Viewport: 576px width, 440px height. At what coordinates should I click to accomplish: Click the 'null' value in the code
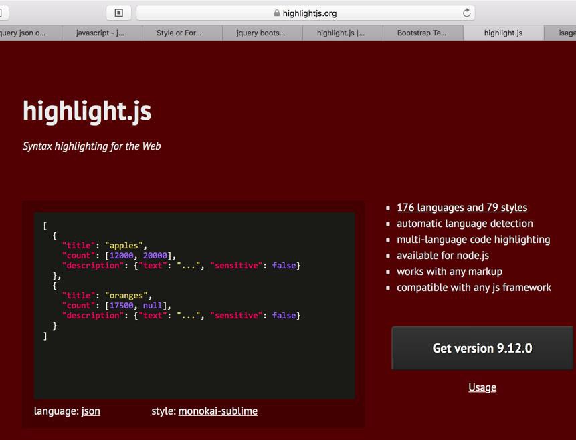pos(153,305)
